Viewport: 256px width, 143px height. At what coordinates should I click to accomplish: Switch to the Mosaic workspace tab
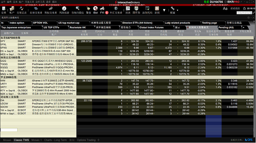(x=7, y=140)
